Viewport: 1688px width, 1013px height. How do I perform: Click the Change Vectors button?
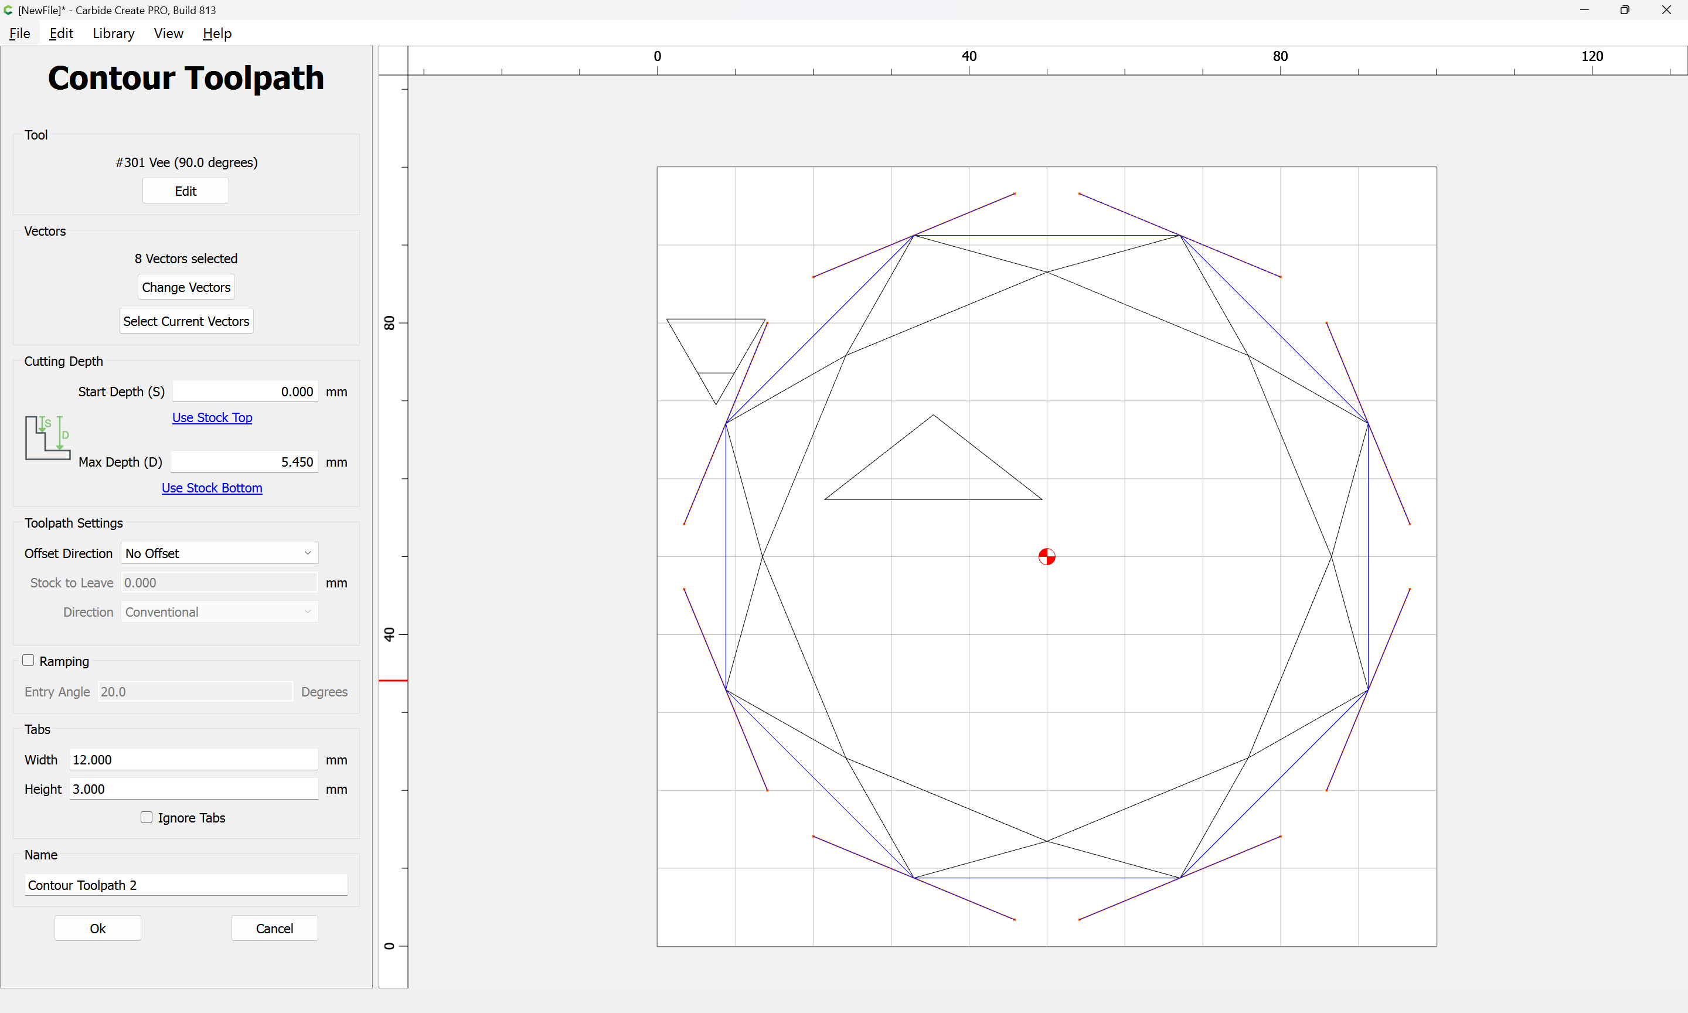(x=186, y=287)
